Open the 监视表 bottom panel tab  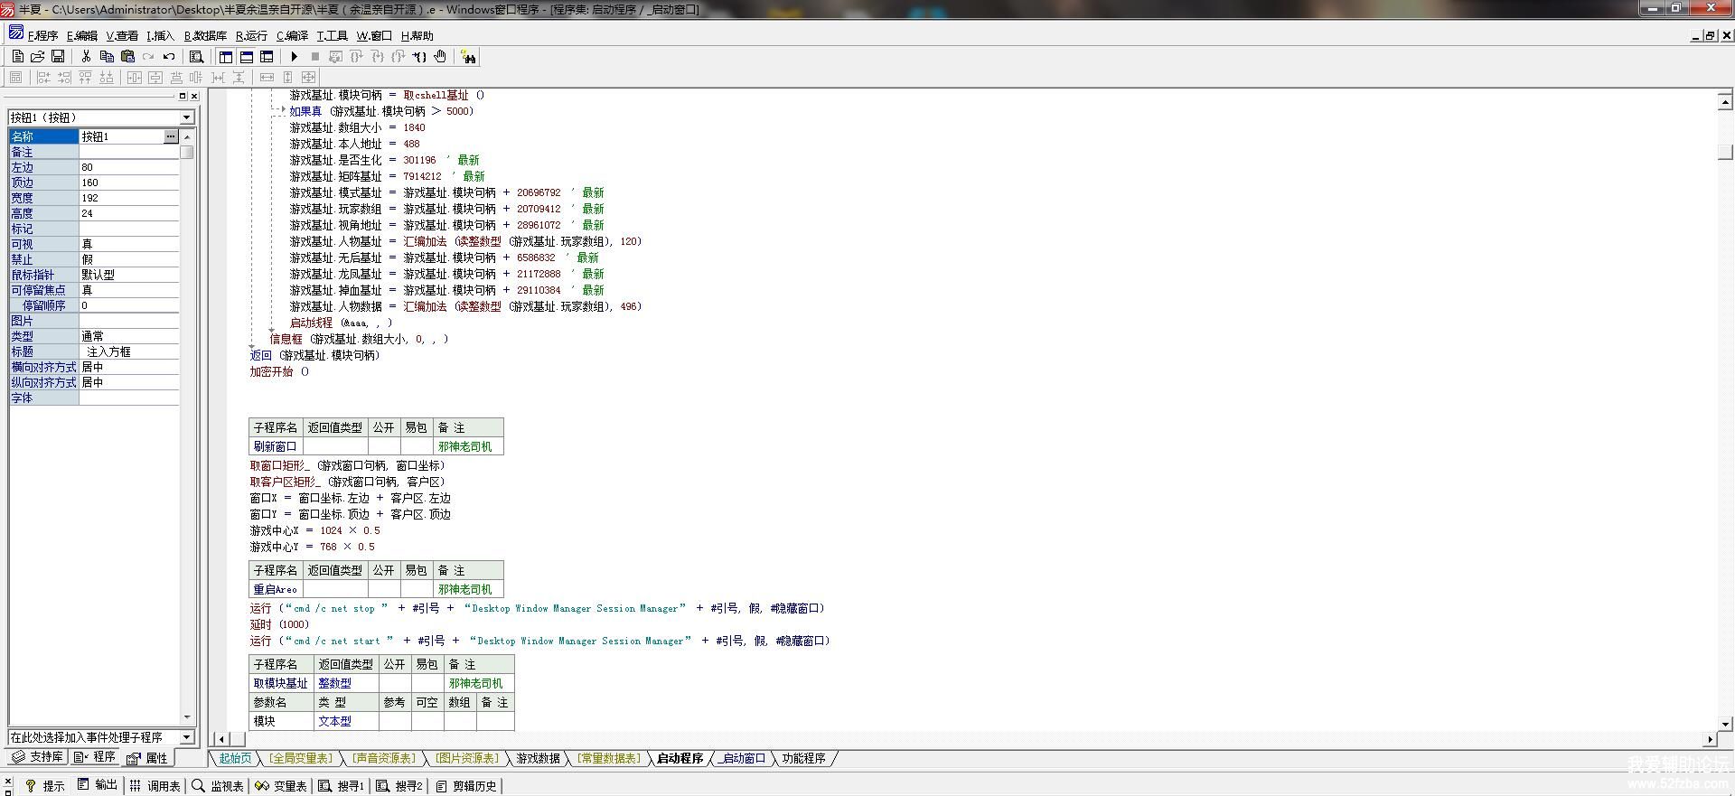pos(218,786)
